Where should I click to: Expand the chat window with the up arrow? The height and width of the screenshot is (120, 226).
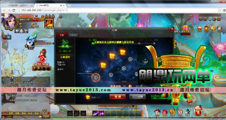pos(46,110)
